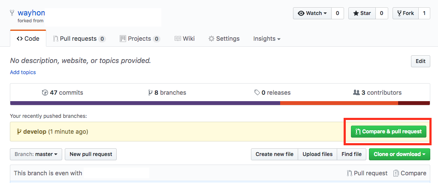The height and width of the screenshot is (183, 438).
Task: Open the wayhon repository name link
Action: coord(31,13)
